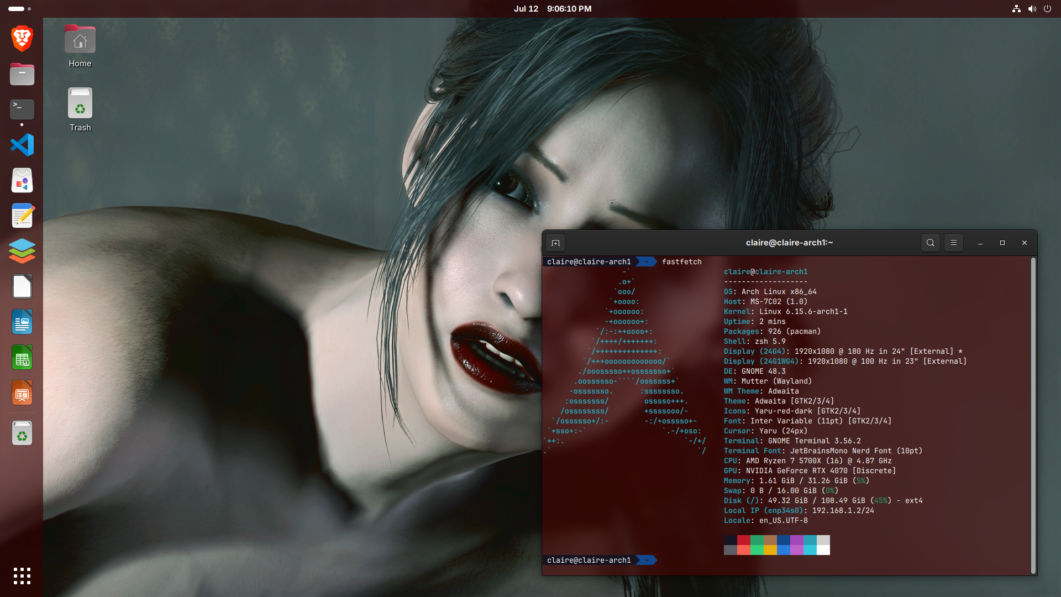Screen dimensions: 1061x597
Task: Open the clock and calendar menu
Action: [553, 9]
